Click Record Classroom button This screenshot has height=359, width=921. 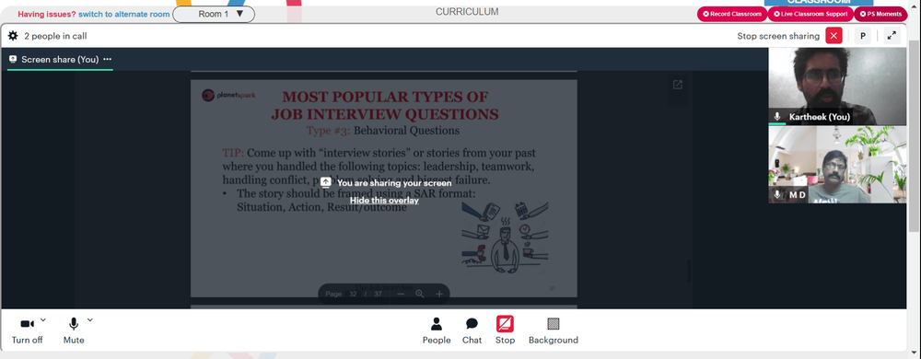point(732,14)
